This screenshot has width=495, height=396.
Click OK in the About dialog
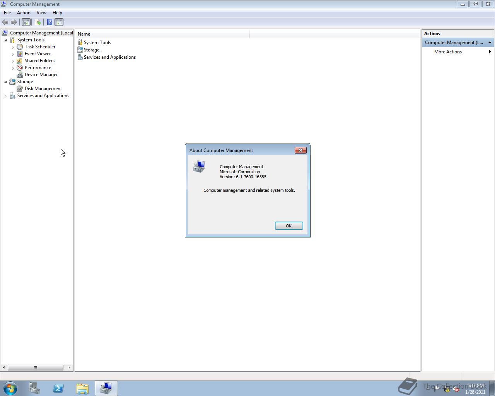pyautogui.click(x=289, y=226)
